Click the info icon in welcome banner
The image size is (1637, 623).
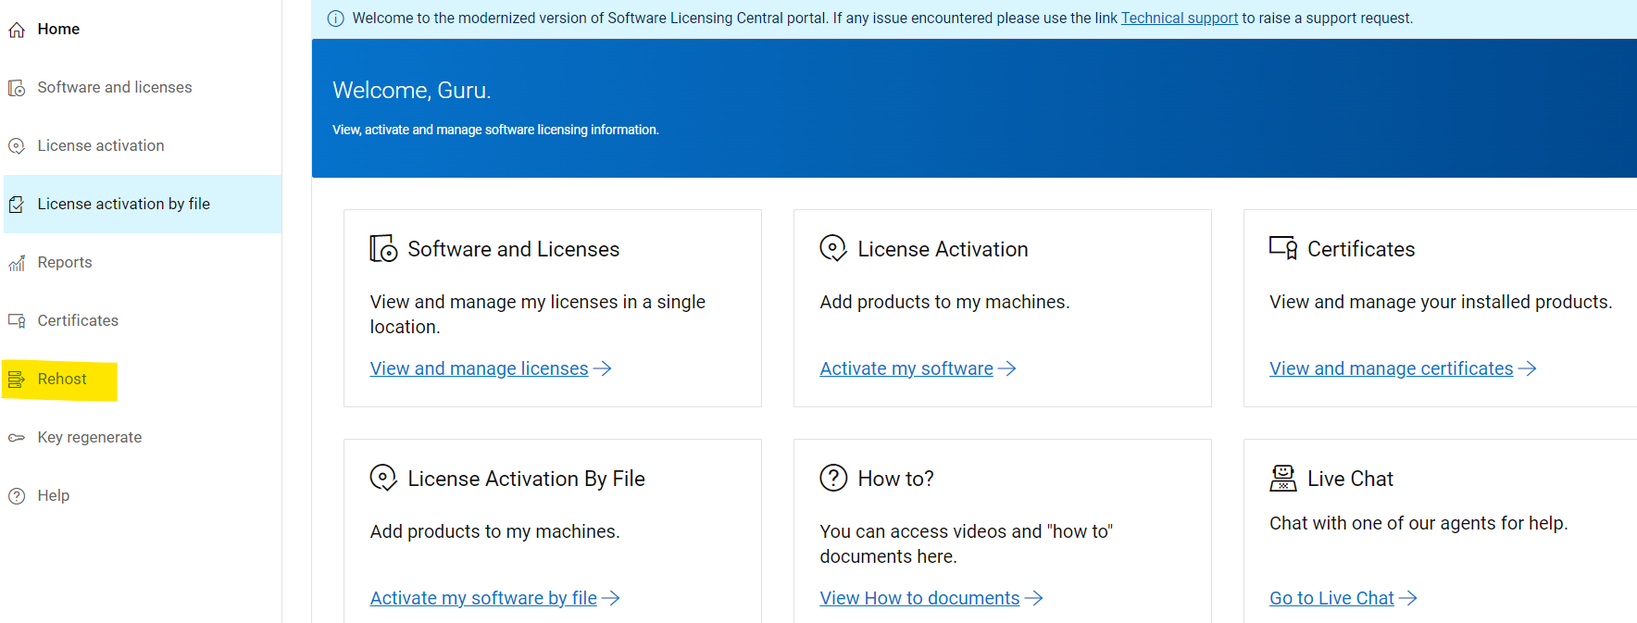336,19
